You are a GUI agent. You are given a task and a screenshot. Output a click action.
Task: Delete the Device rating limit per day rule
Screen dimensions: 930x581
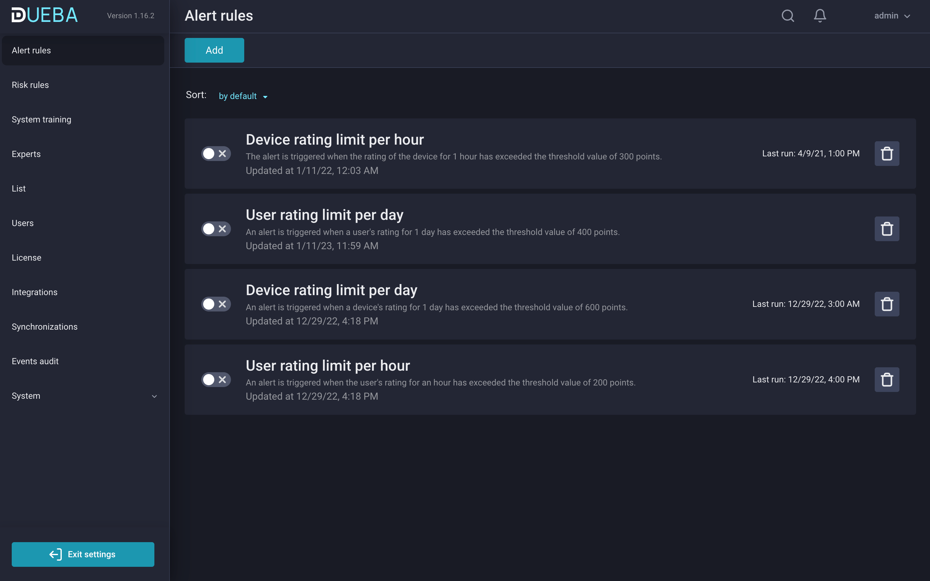pos(886,304)
